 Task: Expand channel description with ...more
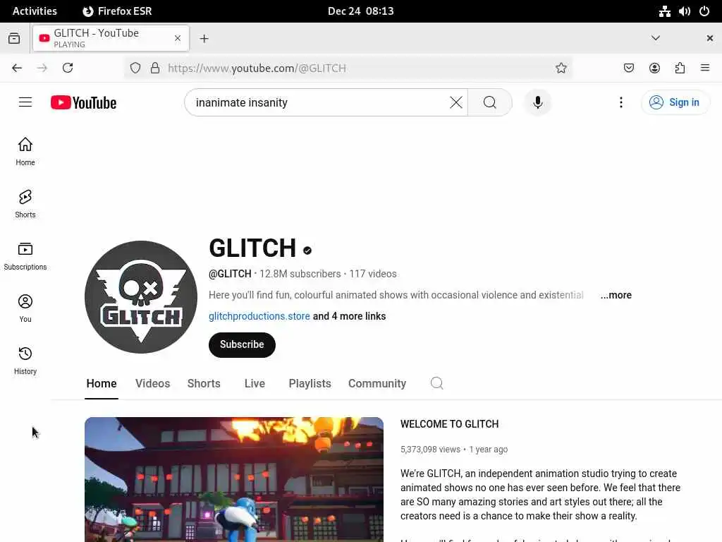point(616,295)
